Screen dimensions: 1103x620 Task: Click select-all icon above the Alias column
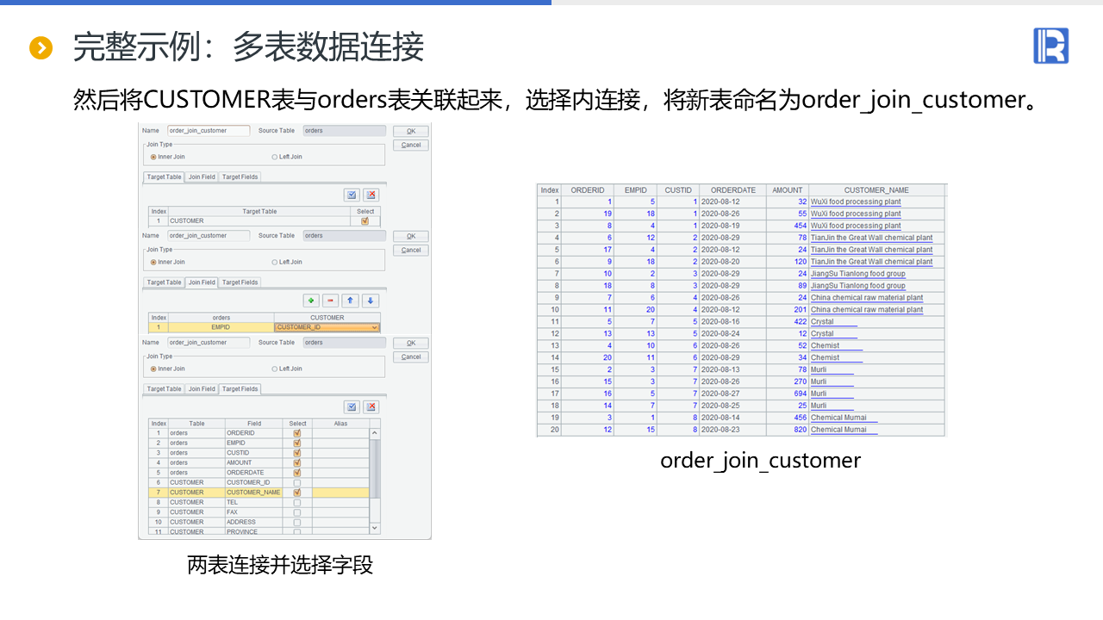click(x=352, y=406)
